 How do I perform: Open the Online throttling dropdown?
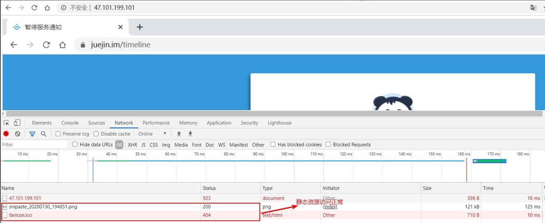[x=152, y=134]
